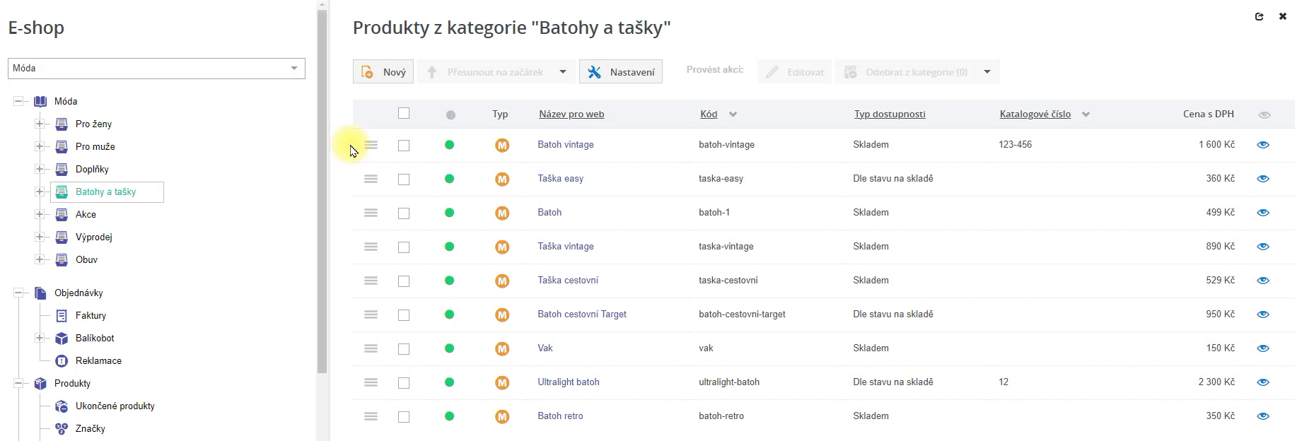The image size is (1314, 441).
Task: Select Výprodej category in the tree
Action: tap(93, 237)
